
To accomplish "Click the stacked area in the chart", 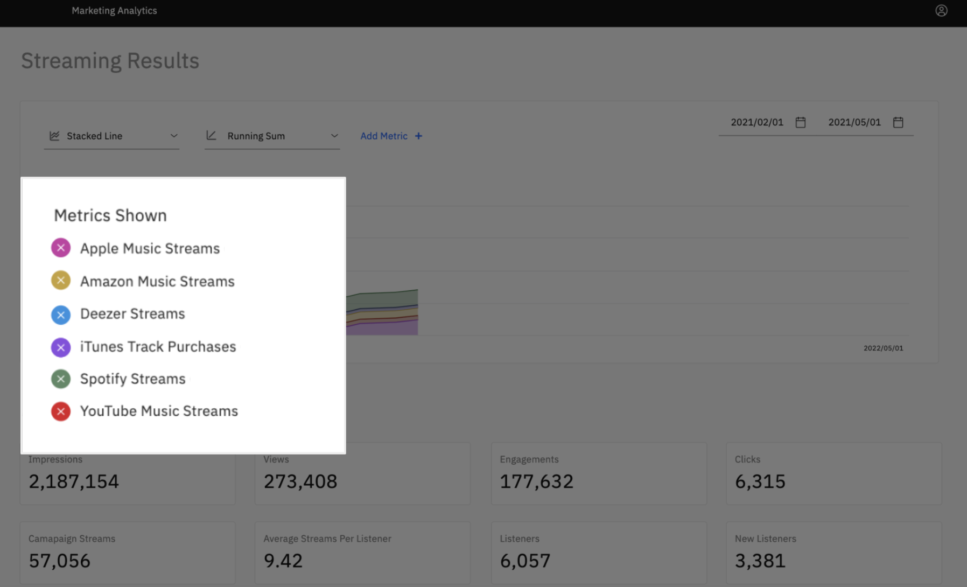I will 382,313.
